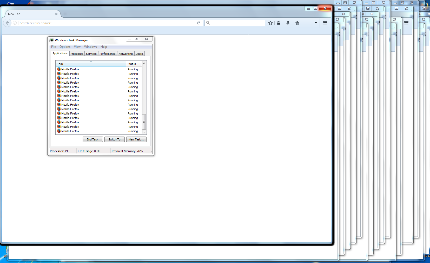The width and height of the screenshot is (430, 263).
Task: Open the Help menu in Task Manager
Action: [104, 47]
